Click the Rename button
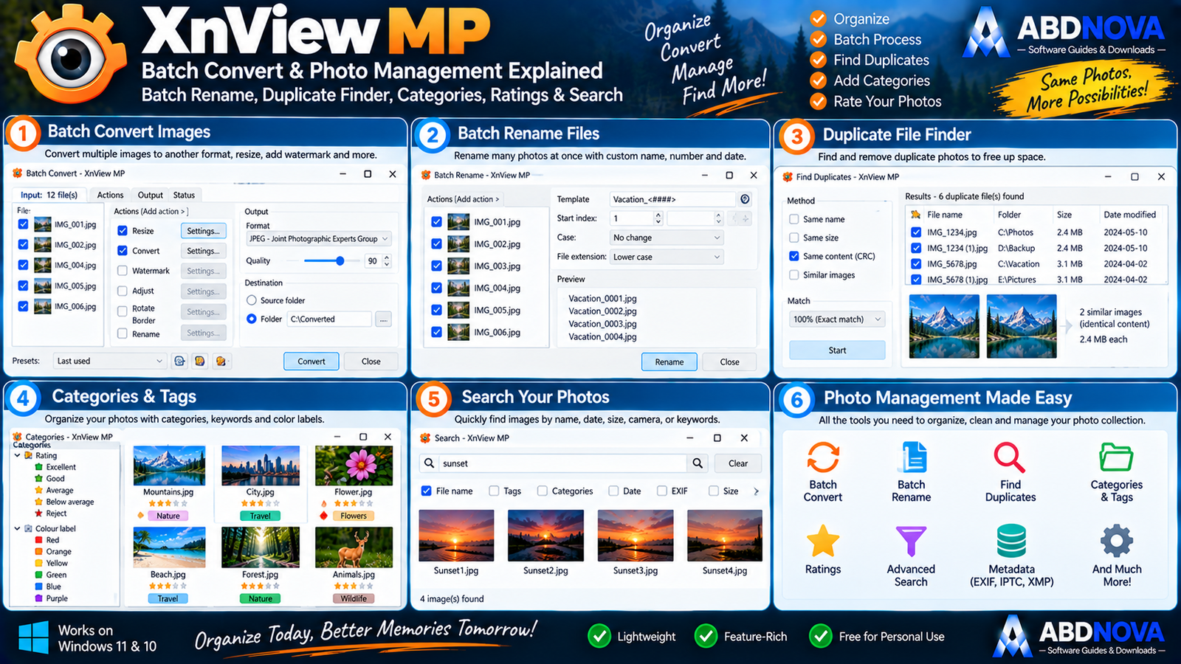1181x664 pixels. 669,362
